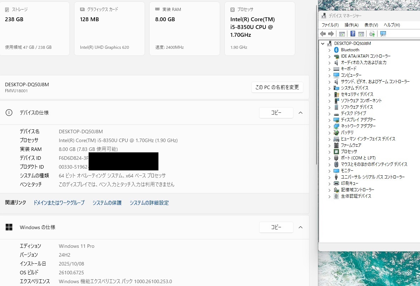
Task: Toggle the action pane toolbar icon
Action: (x=361, y=34)
